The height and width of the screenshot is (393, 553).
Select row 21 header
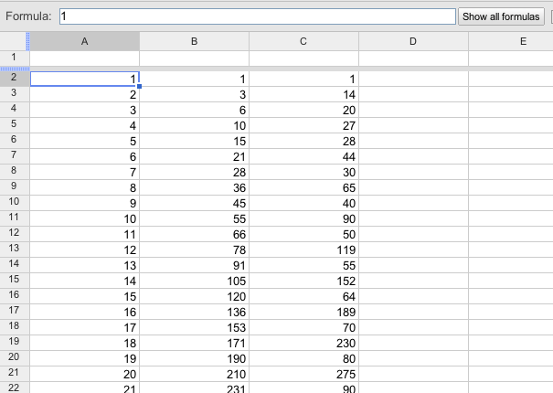(x=14, y=373)
